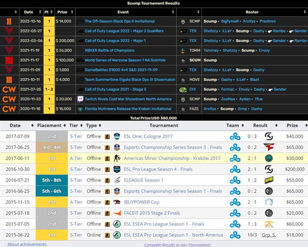Sort Scump results by Event column

coord(173,12)
